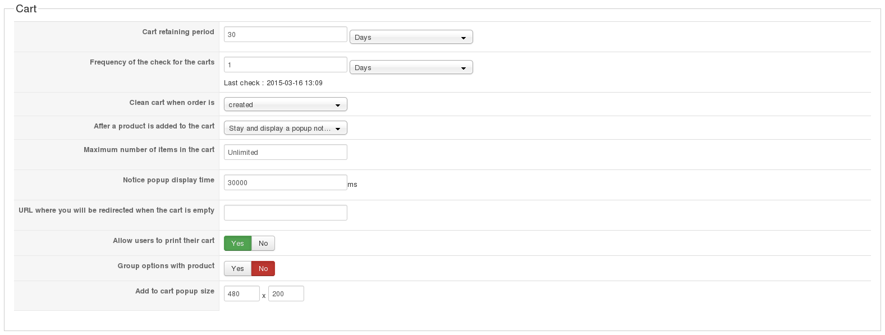
Task: Click the popup height field showing 200
Action: [x=286, y=294]
